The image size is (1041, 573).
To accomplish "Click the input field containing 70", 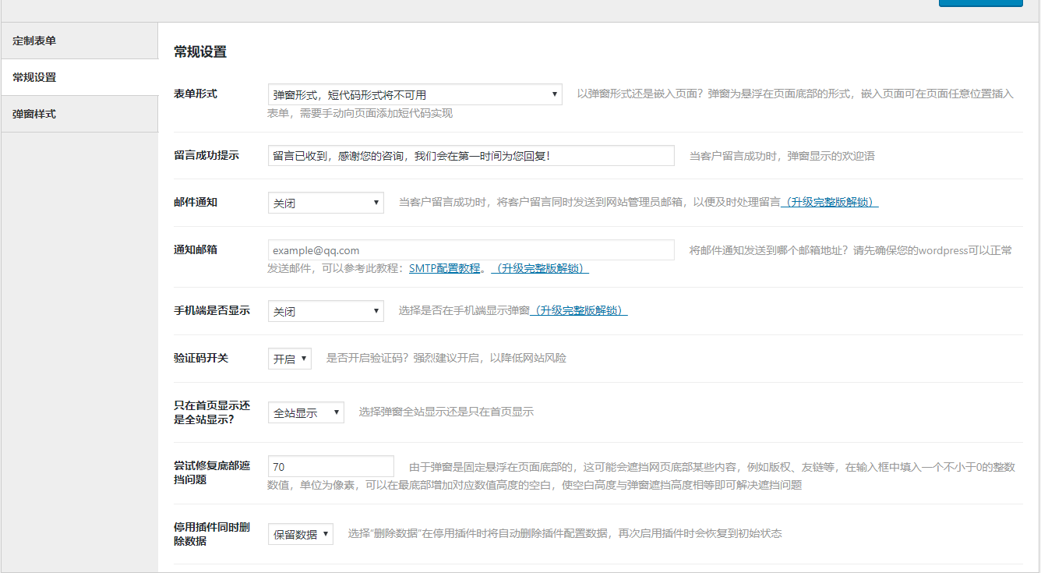I will pyautogui.click(x=330, y=466).
